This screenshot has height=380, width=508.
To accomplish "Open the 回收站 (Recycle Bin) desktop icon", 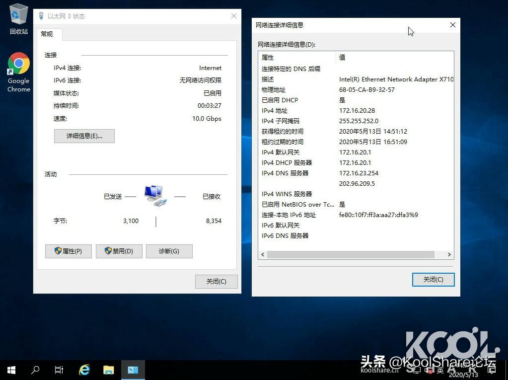I will [18, 16].
